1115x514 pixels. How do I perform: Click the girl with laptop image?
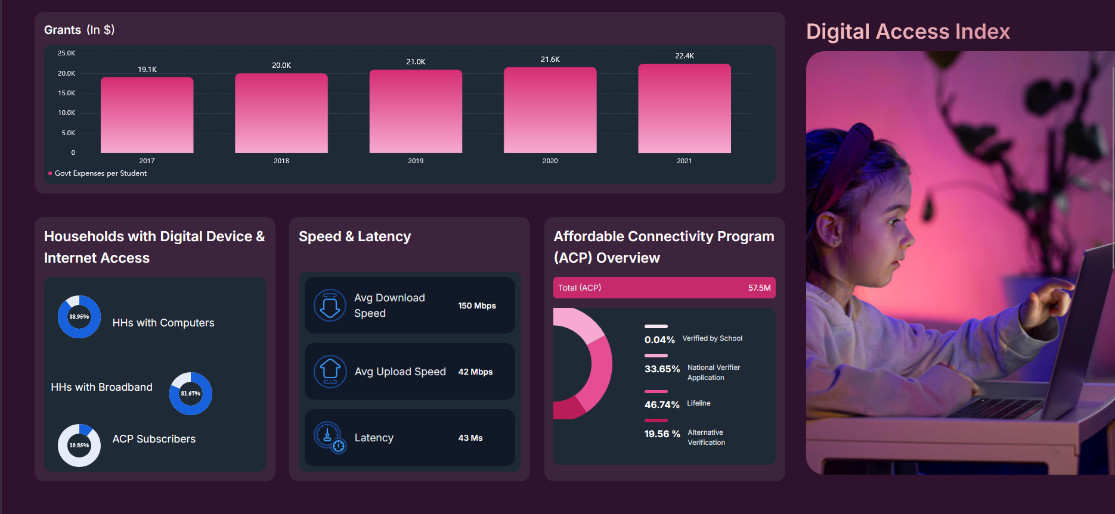coord(959,263)
